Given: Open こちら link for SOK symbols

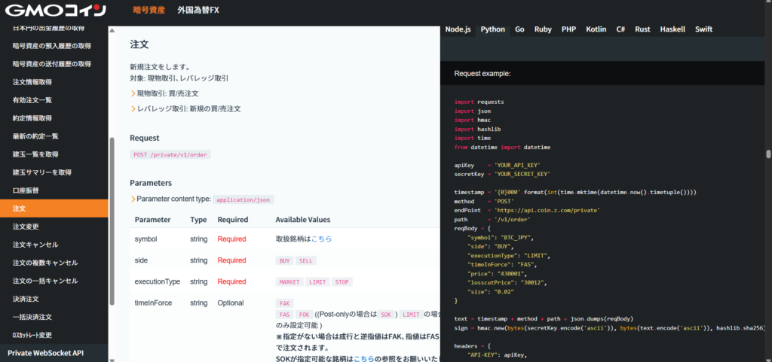Looking at the screenshot, I should (x=364, y=358).
